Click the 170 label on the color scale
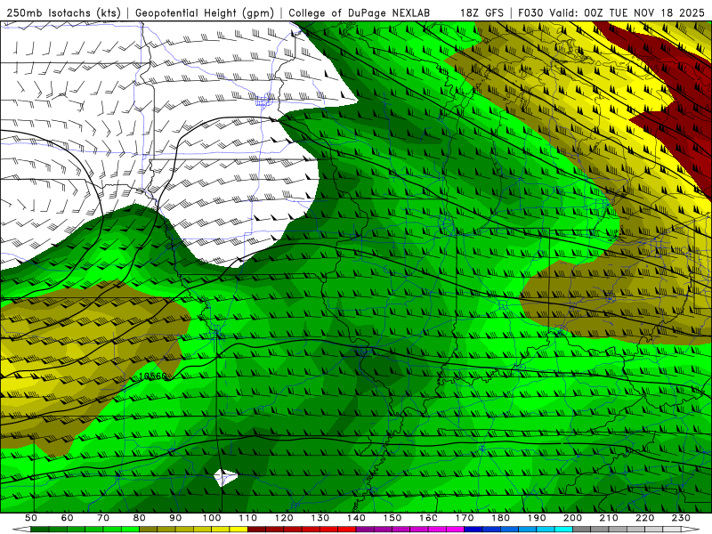The width and height of the screenshot is (712, 534). coord(465,518)
